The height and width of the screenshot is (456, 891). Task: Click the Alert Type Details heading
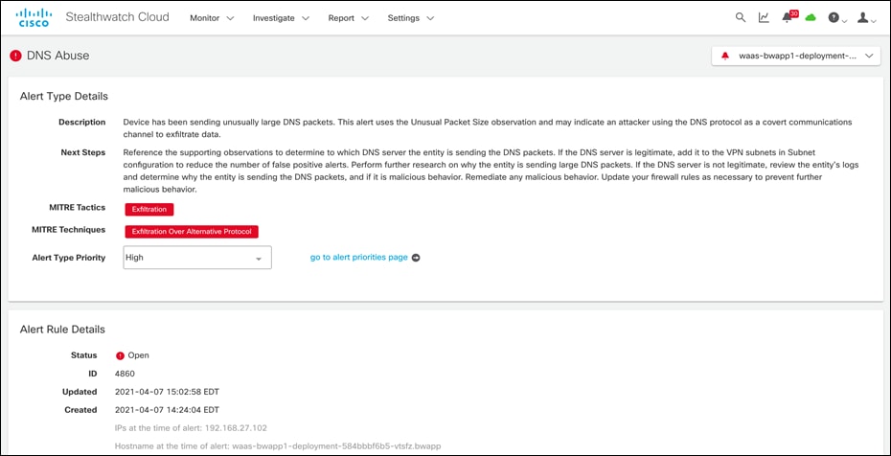63,96
